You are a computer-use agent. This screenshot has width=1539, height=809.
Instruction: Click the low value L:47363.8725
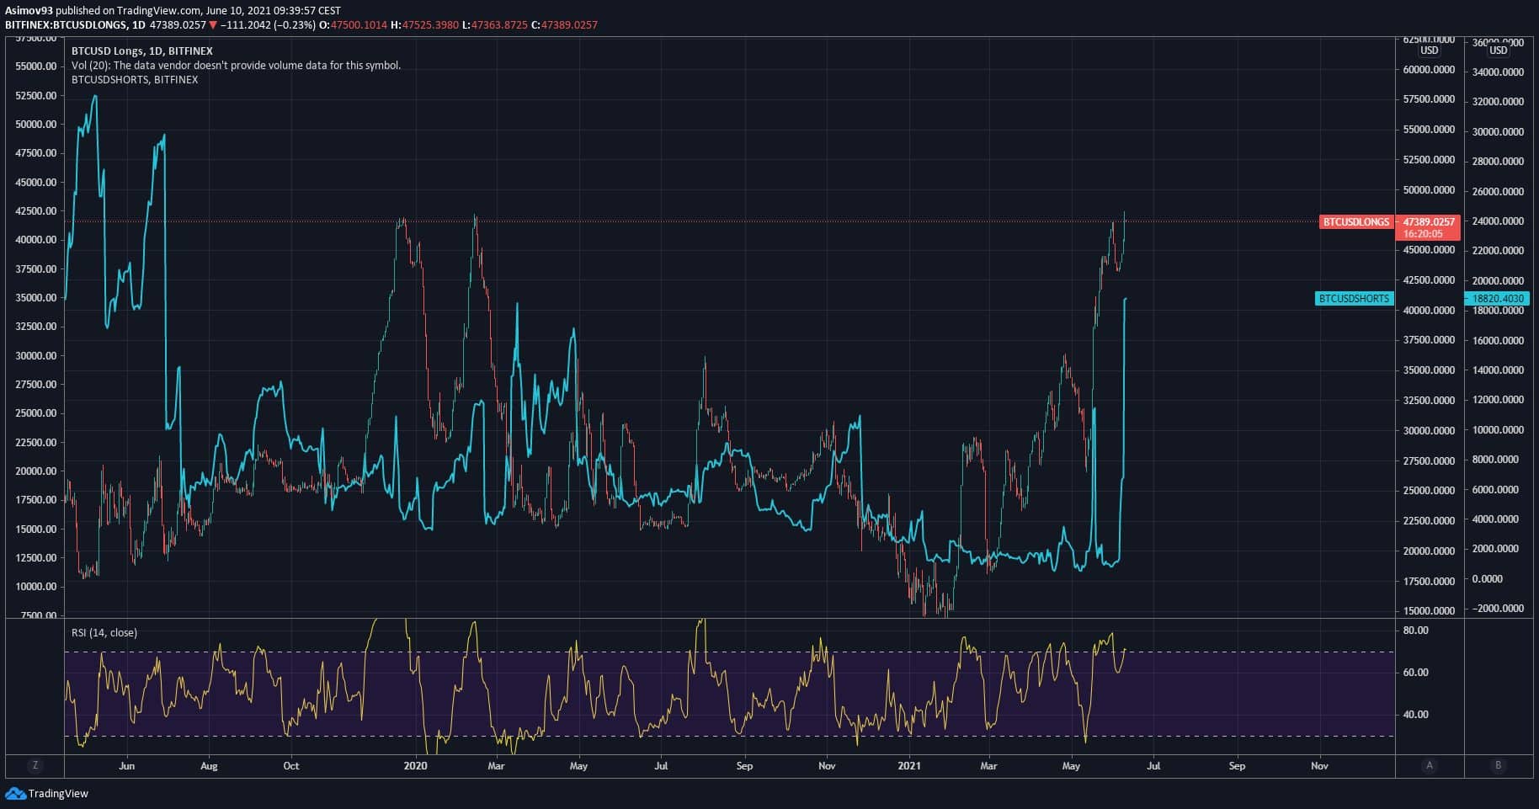click(495, 25)
